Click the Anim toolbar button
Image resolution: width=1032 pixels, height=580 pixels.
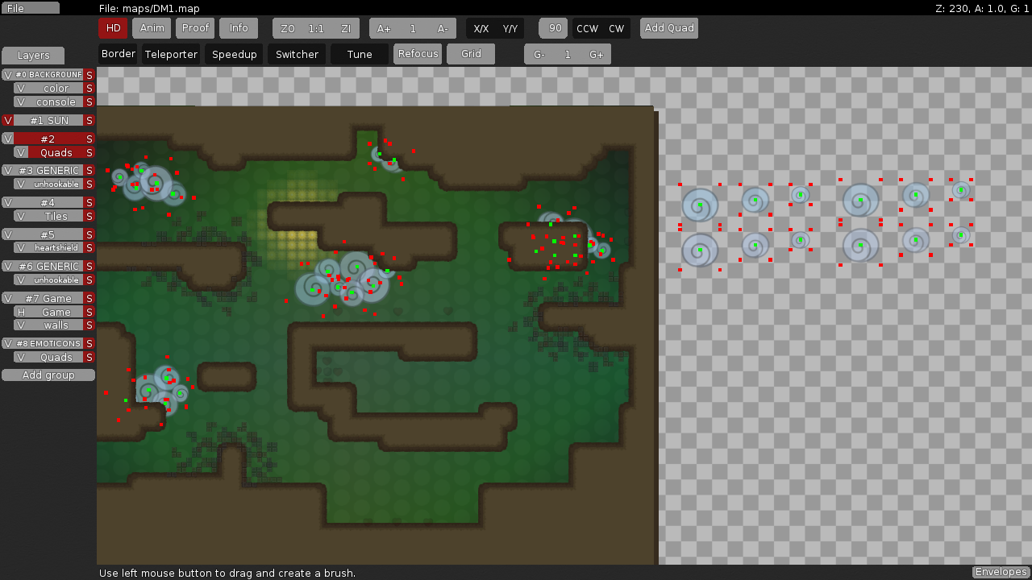tap(152, 28)
